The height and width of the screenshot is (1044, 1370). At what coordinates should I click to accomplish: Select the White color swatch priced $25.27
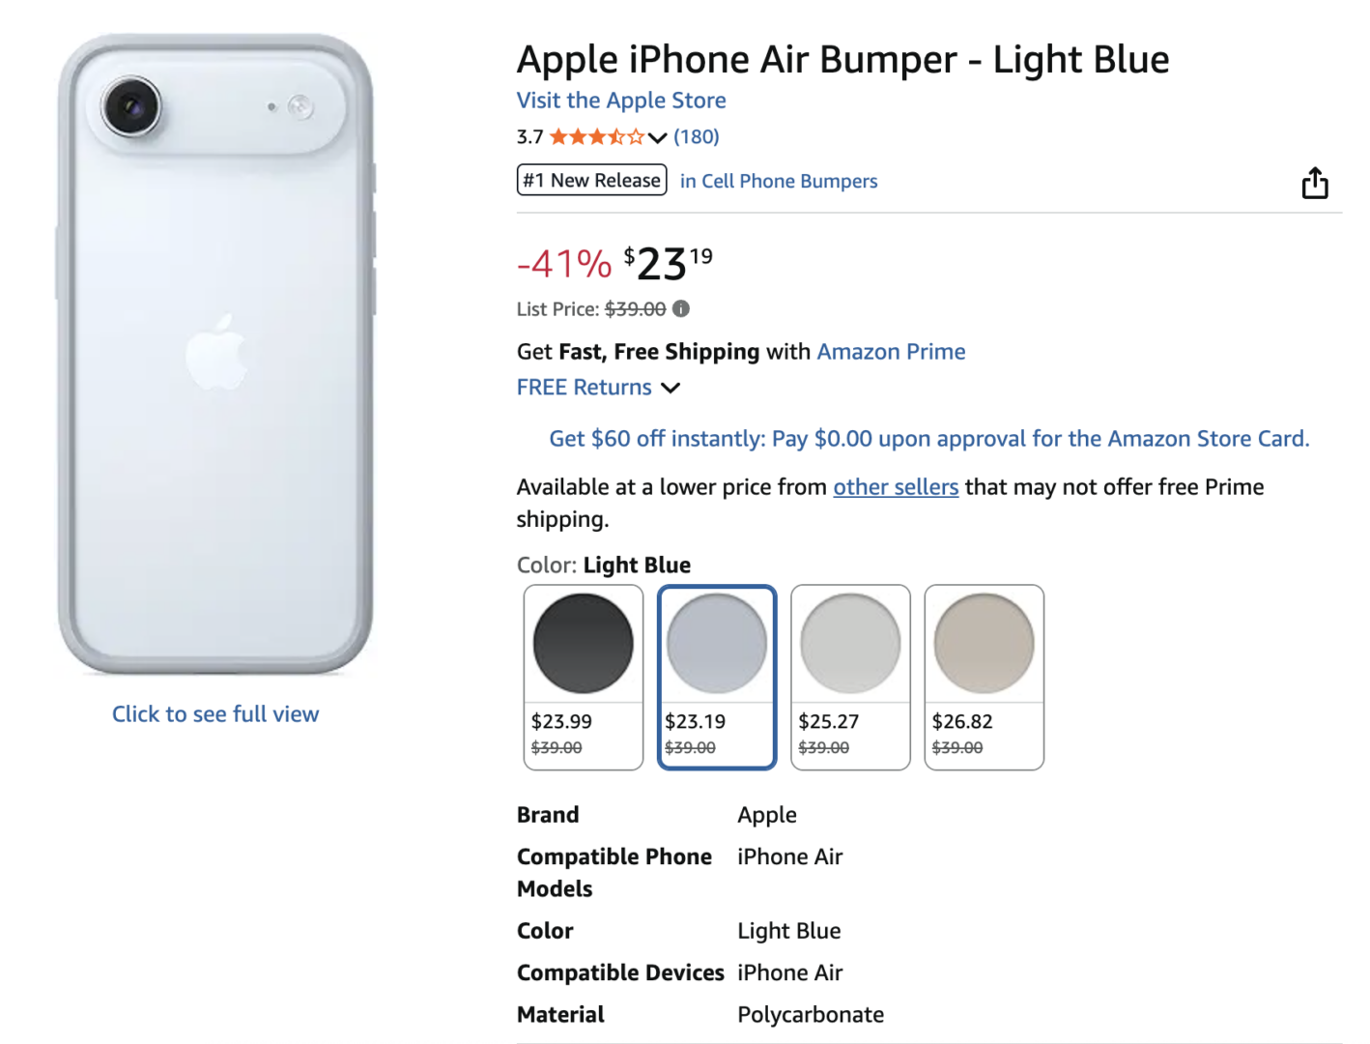(x=850, y=641)
